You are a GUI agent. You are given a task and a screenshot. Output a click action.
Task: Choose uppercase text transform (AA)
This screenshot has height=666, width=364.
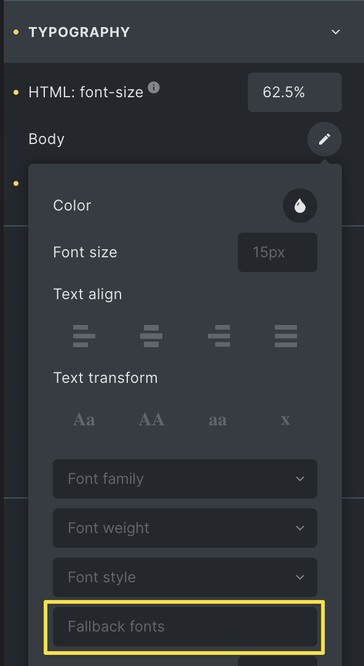tap(151, 420)
